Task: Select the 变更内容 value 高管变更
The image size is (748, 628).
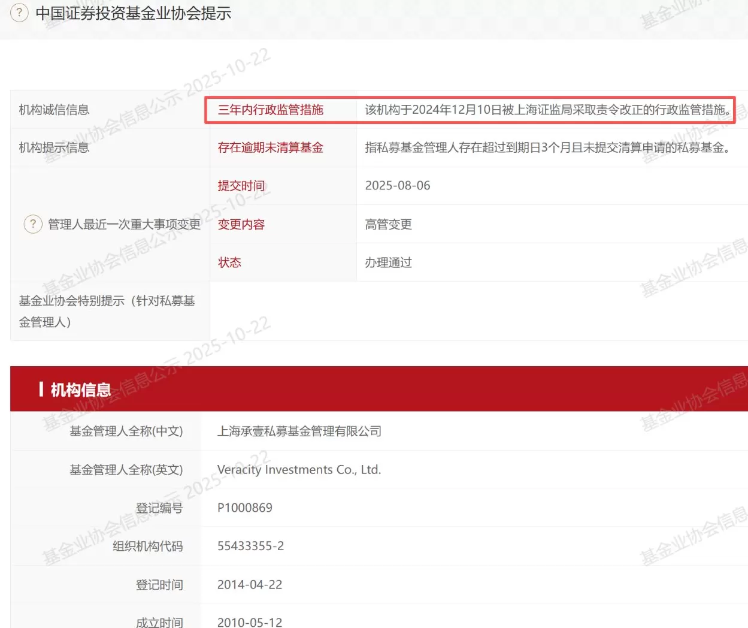Action: 388,224
